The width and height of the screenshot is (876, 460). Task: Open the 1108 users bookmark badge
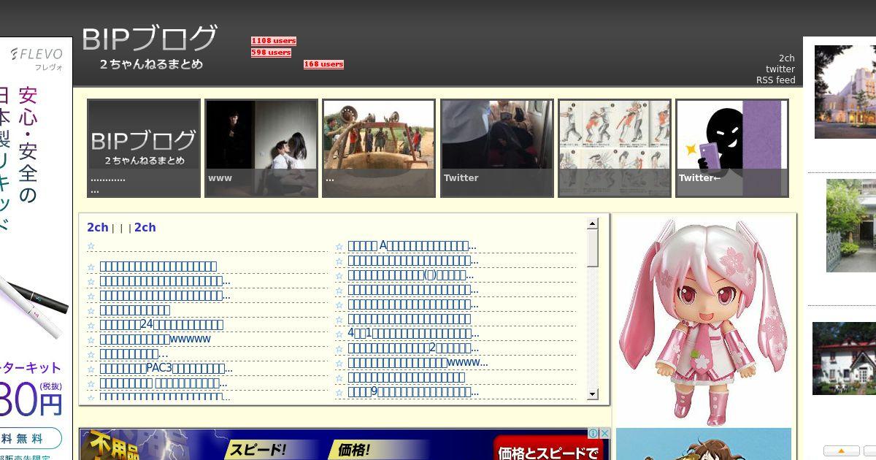tap(274, 41)
